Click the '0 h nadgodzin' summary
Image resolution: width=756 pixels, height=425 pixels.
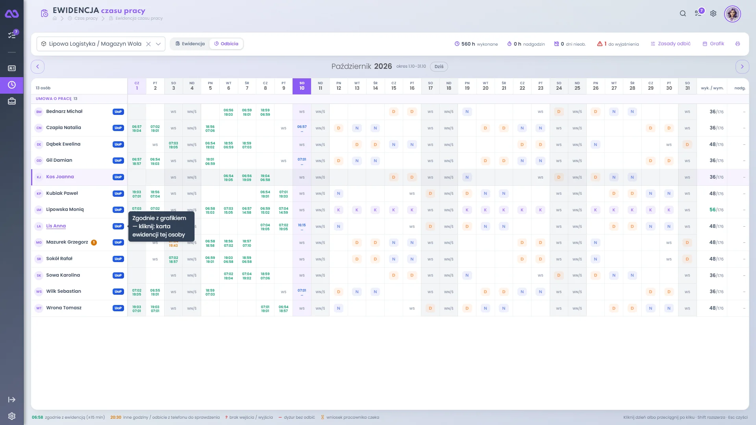526,44
